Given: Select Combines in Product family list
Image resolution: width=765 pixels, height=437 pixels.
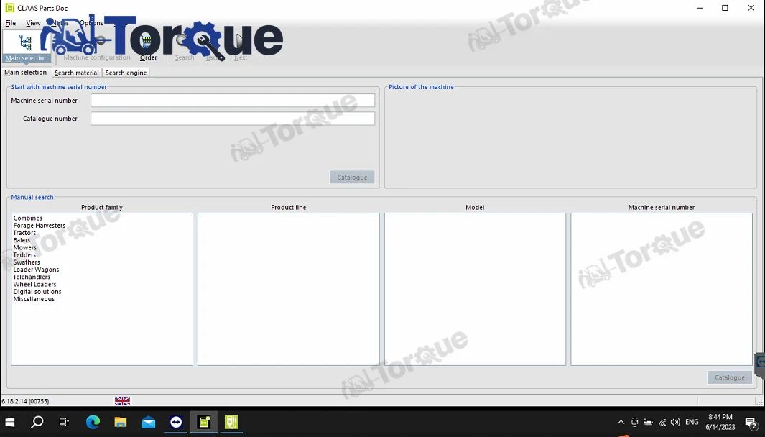Looking at the screenshot, I should point(28,218).
